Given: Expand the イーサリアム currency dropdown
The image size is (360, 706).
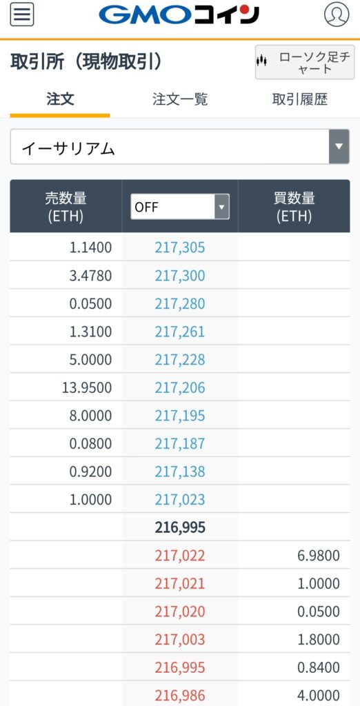Looking at the screenshot, I should click(x=180, y=147).
